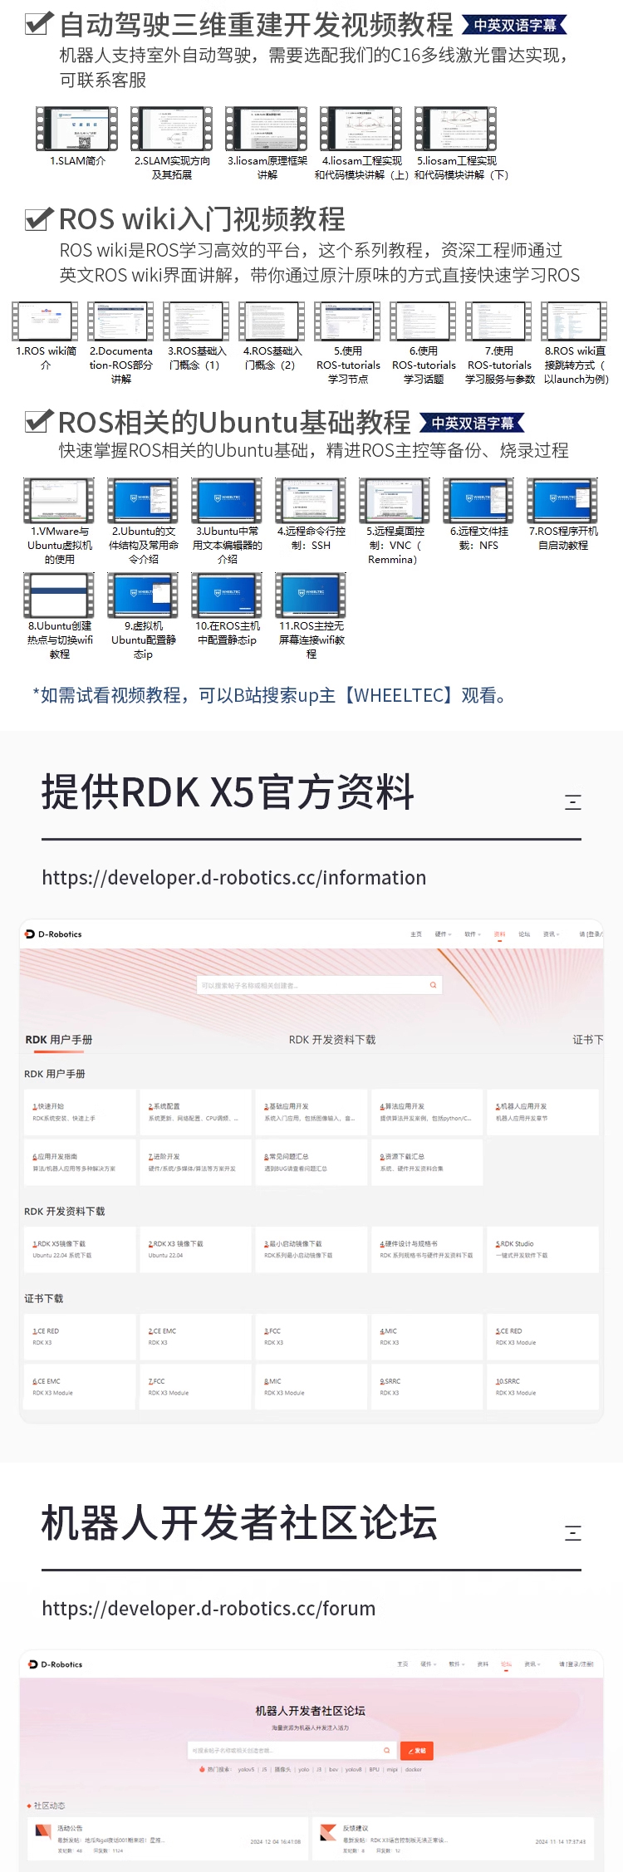
Task: Click 中英双语字幕 badge next to 自动驾驶 heading
Action: (515, 26)
